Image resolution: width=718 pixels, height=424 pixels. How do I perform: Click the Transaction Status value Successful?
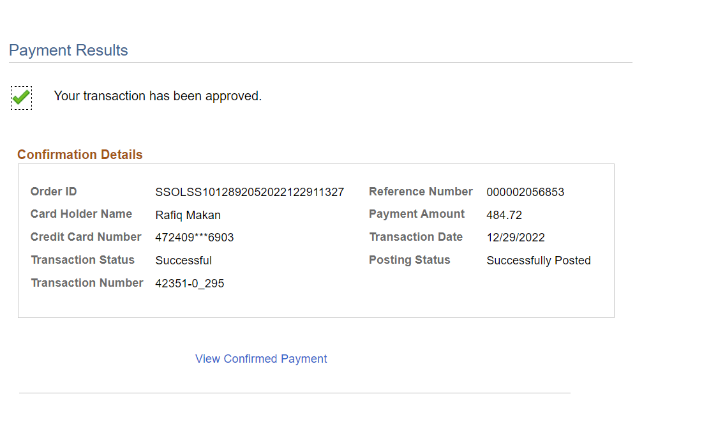183,261
